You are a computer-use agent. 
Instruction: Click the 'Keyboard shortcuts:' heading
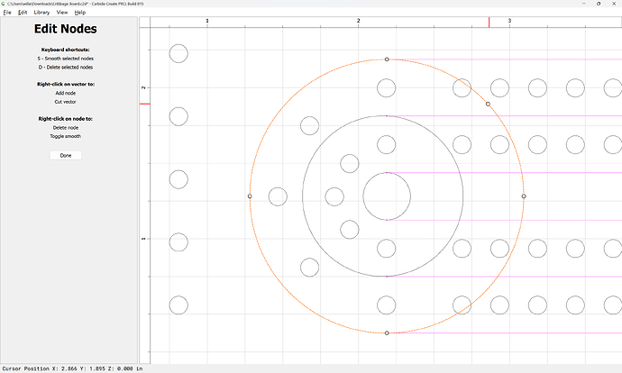point(66,50)
